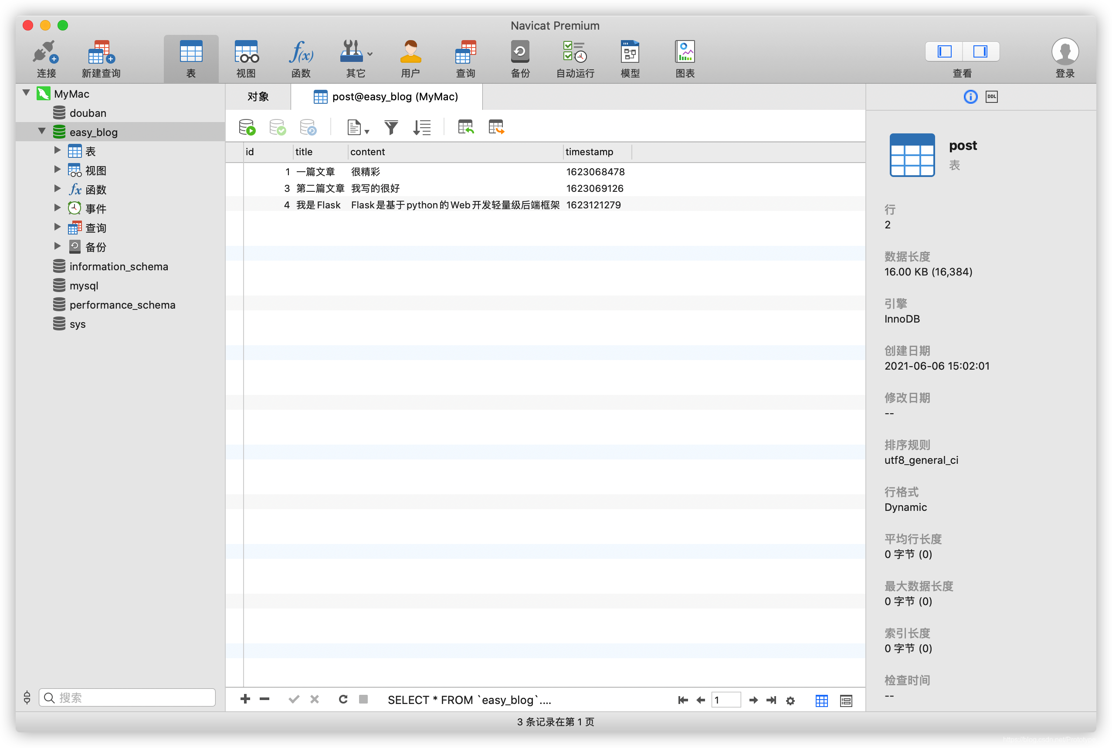Click the stop button
Viewport: 1112px width, 748px height.
click(363, 699)
